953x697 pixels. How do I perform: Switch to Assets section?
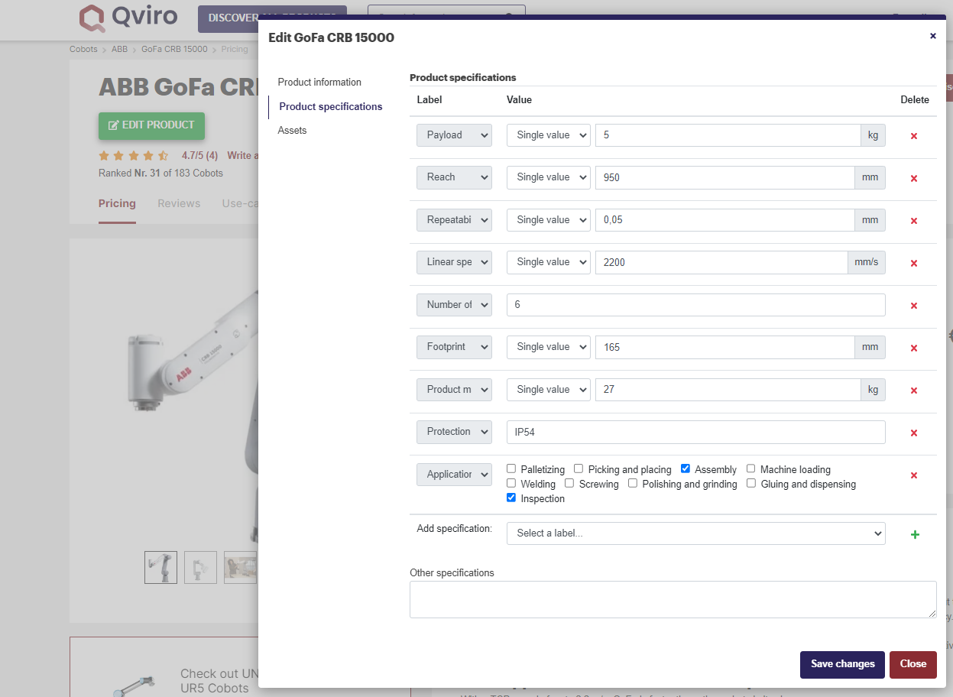tap(292, 131)
